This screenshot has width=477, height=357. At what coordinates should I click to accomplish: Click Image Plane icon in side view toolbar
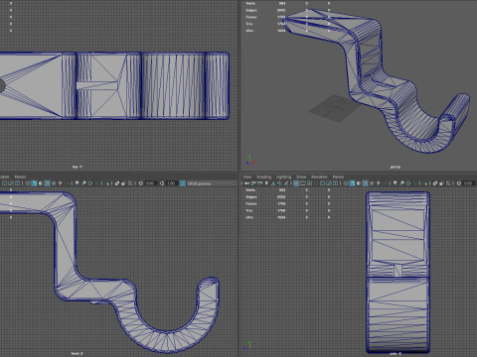[273, 183]
